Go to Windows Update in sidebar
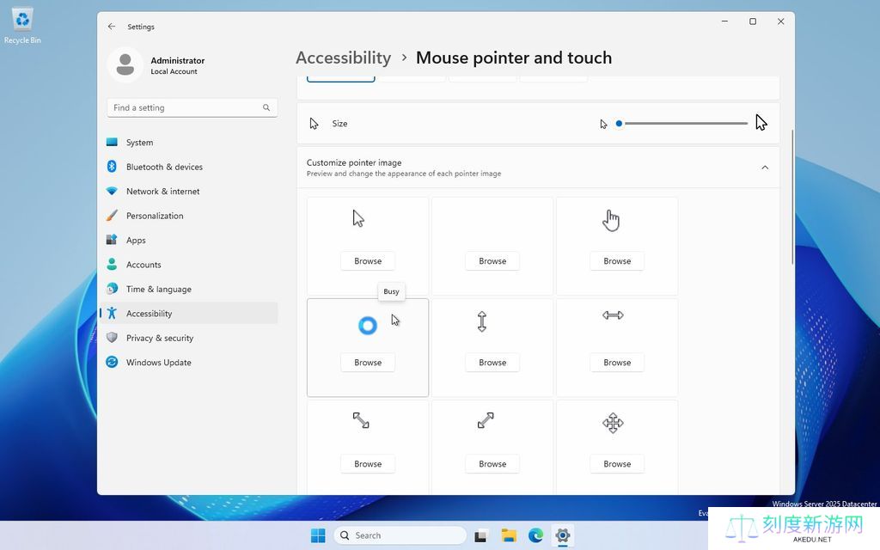Image resolution: width=880 pixels, height=550 pixels. click(159, 363)
